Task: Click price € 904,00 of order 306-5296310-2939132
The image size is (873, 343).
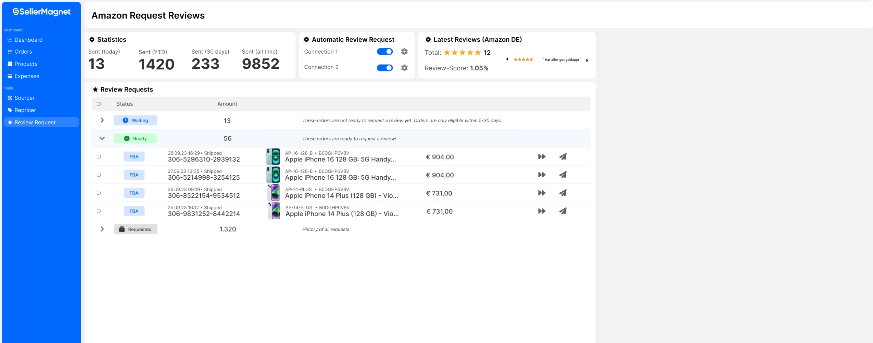Action: click(440, 157)
